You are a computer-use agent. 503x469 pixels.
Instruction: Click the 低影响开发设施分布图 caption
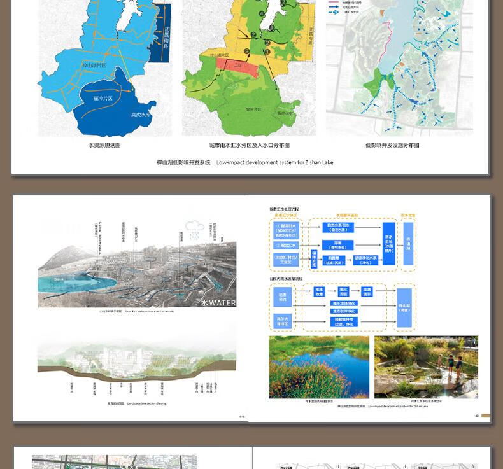392,145
